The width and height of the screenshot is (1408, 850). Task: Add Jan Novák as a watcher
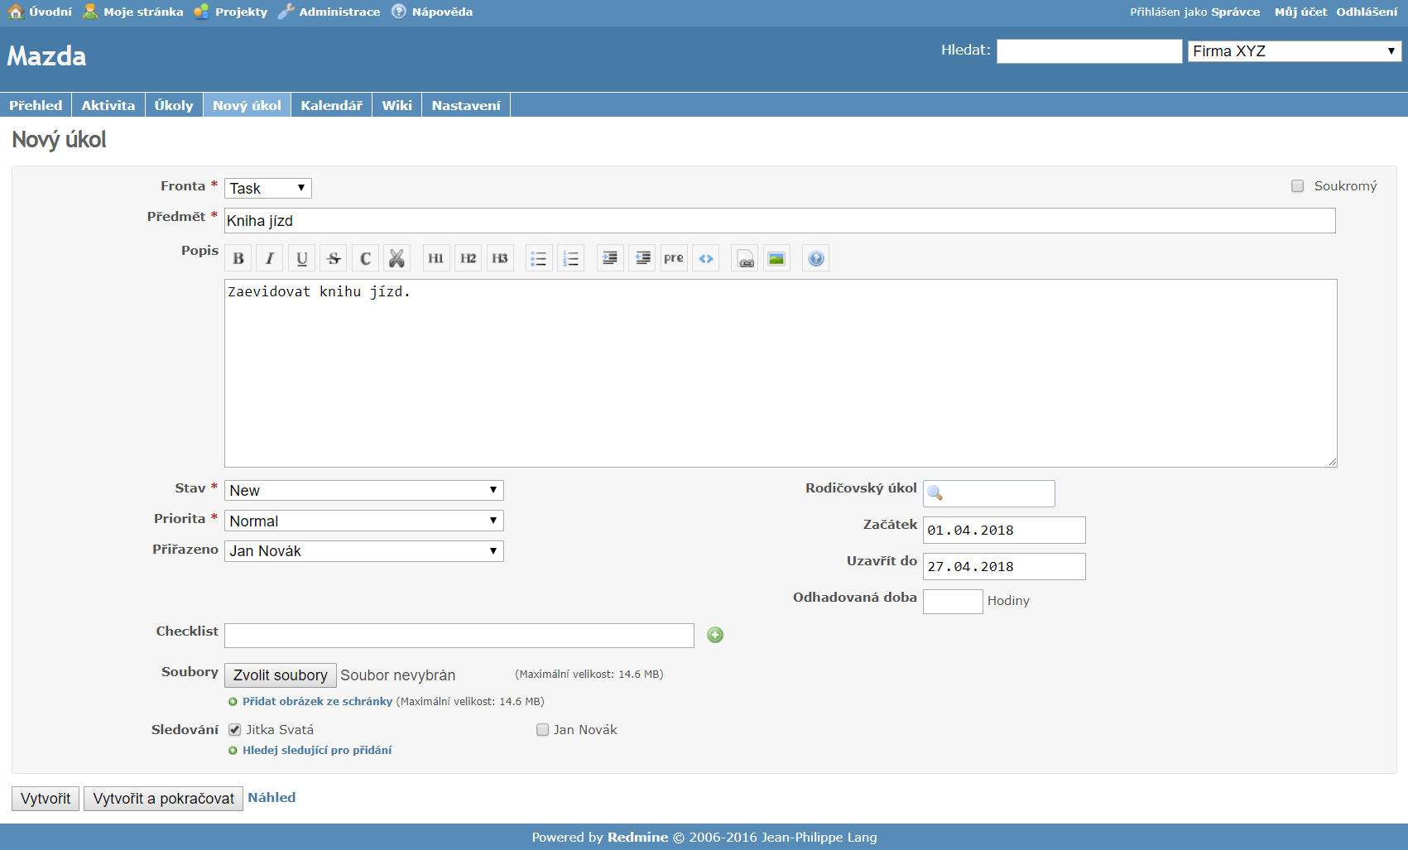pyautogui.click(x=543, y=730)
